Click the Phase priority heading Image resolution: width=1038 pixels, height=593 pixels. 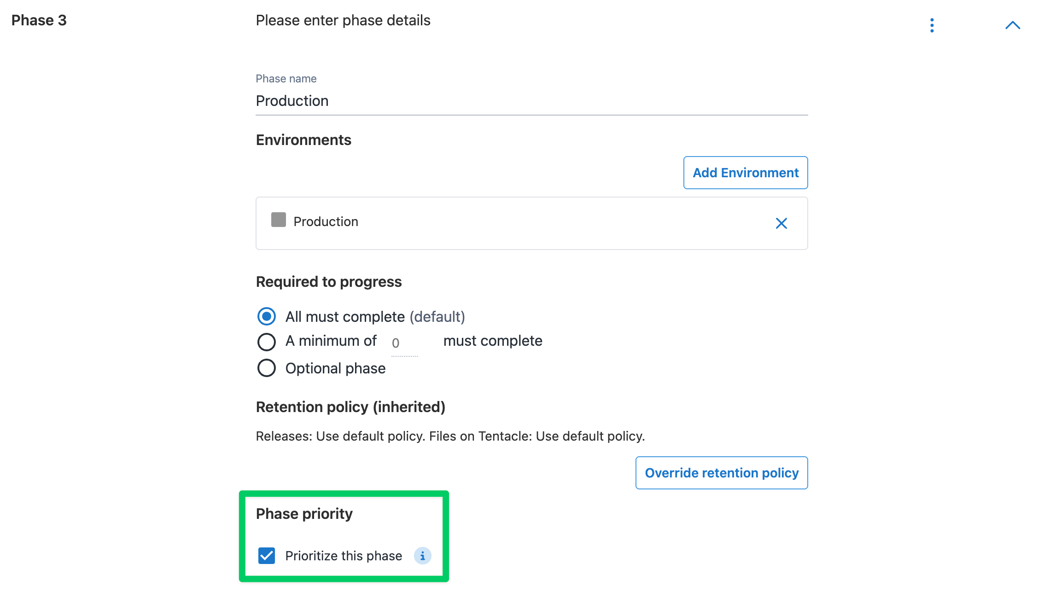tap(304, 513)
